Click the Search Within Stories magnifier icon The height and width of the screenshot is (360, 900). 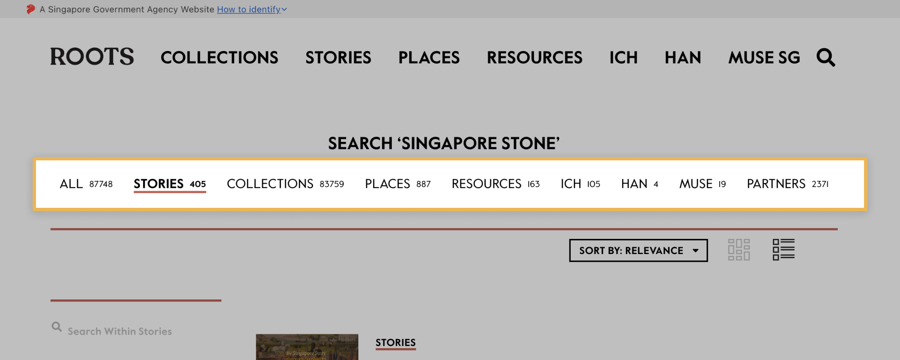[x=57, y=326]
